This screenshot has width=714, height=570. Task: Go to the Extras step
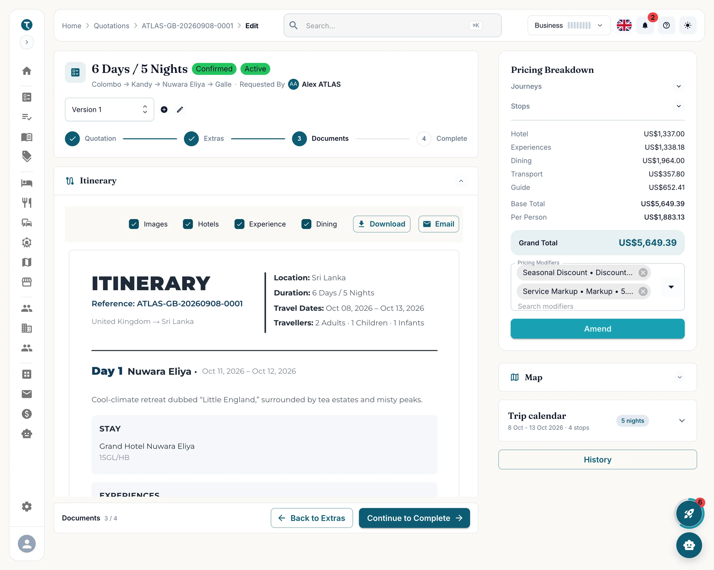click(x=204, y=139)
